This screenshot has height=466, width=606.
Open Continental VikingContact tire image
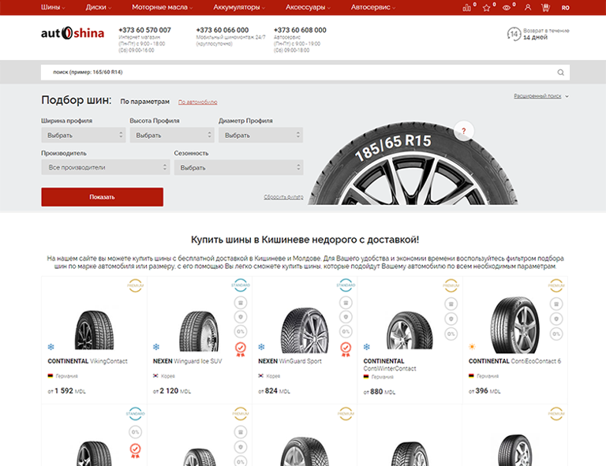tap(94, 330)
